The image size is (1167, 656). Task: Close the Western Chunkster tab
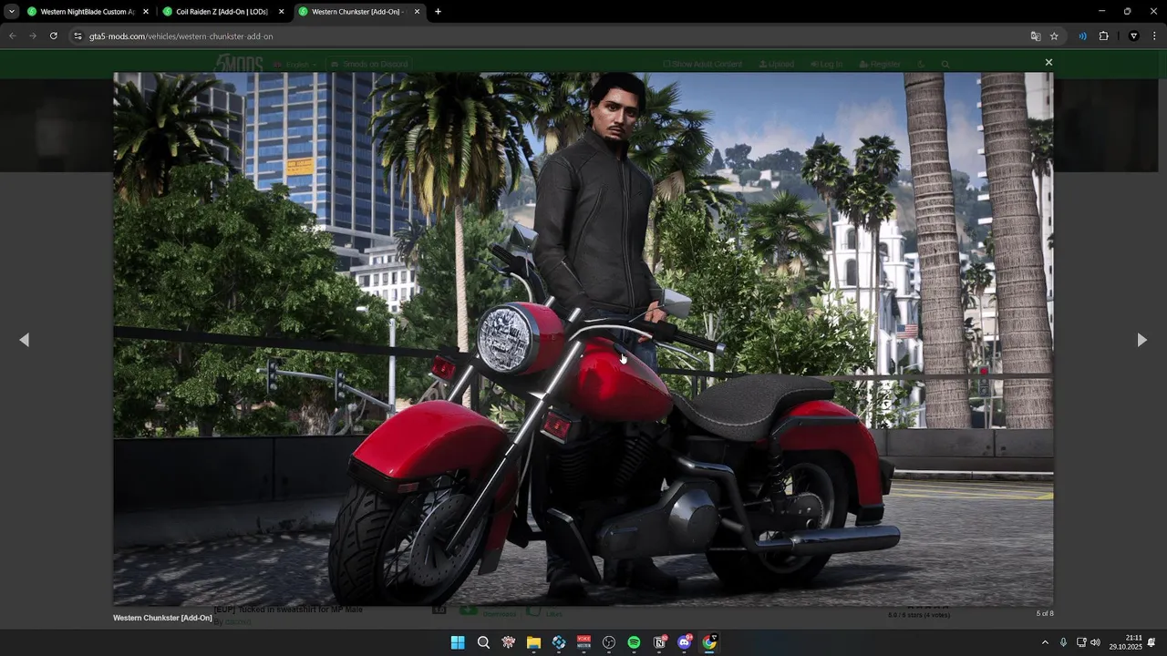point(417,12)
